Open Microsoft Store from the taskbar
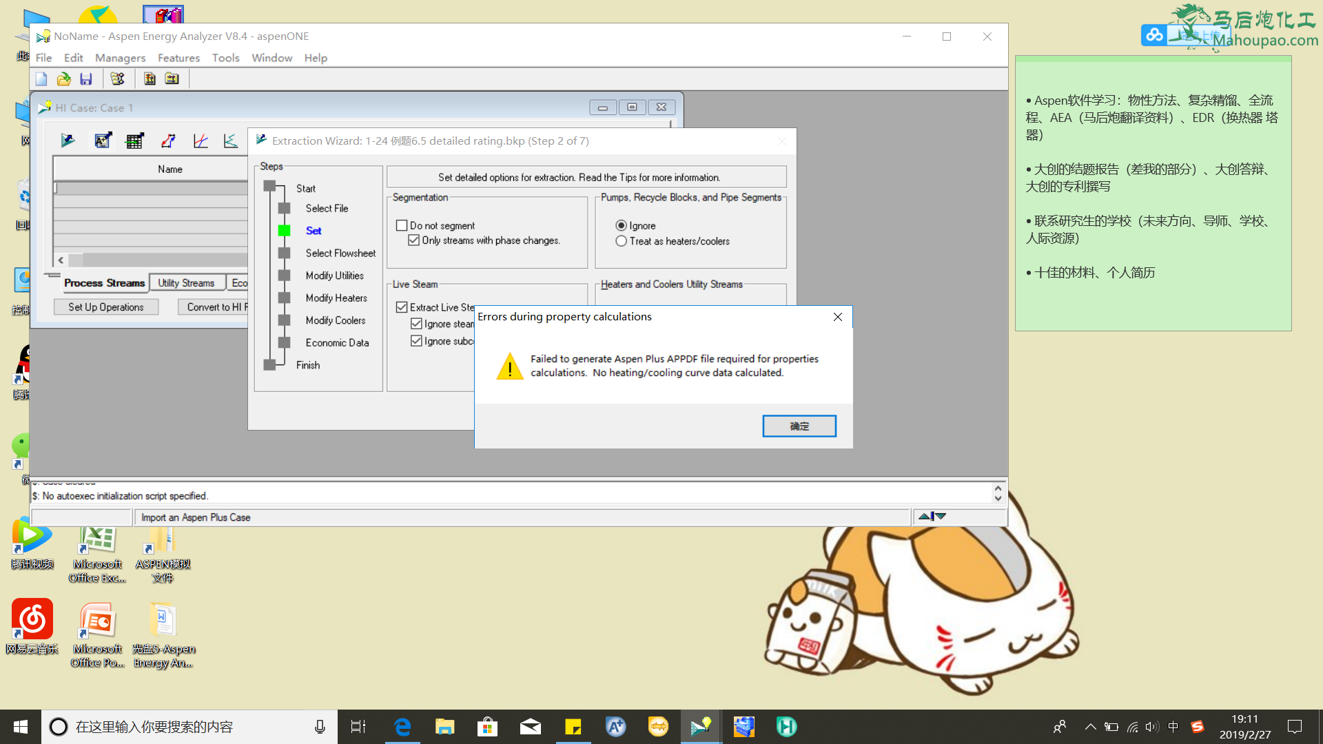Image resolution: width=1323 pixels, height=744 pixels. click(x=488, y=727)
